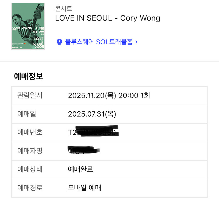Select the 관람일시 row label

[28, 95]
